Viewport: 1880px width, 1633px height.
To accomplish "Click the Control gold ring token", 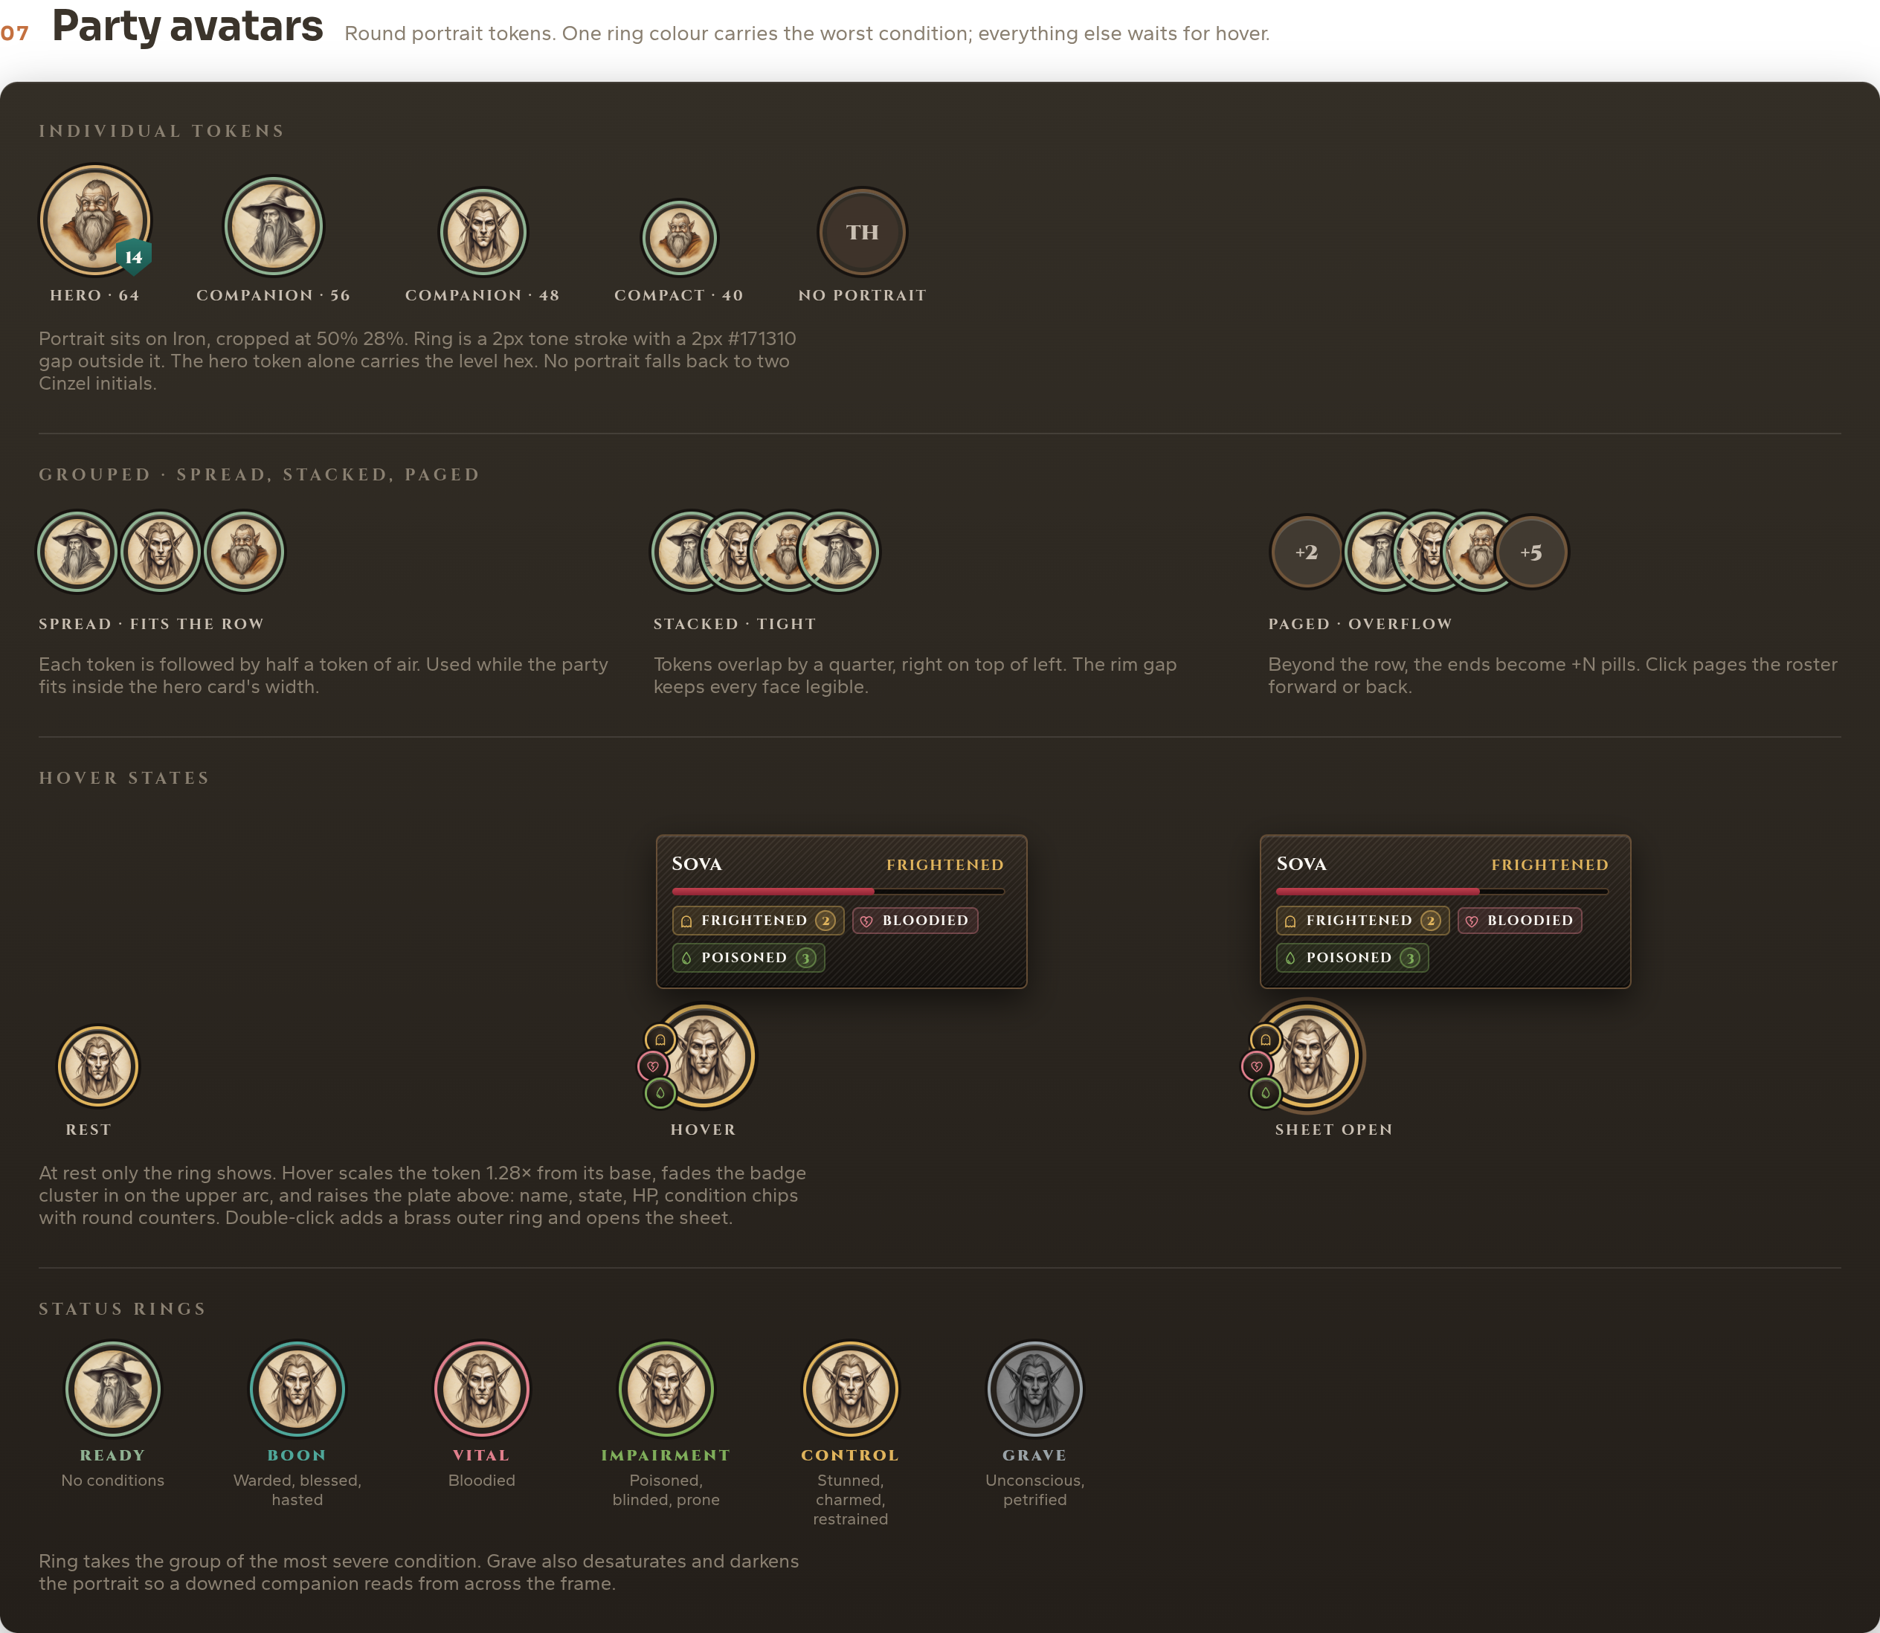I will (850, 1390).
